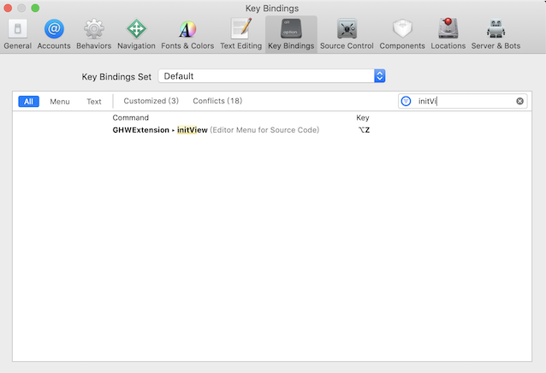Show Customized (3) key bindings

151,101
